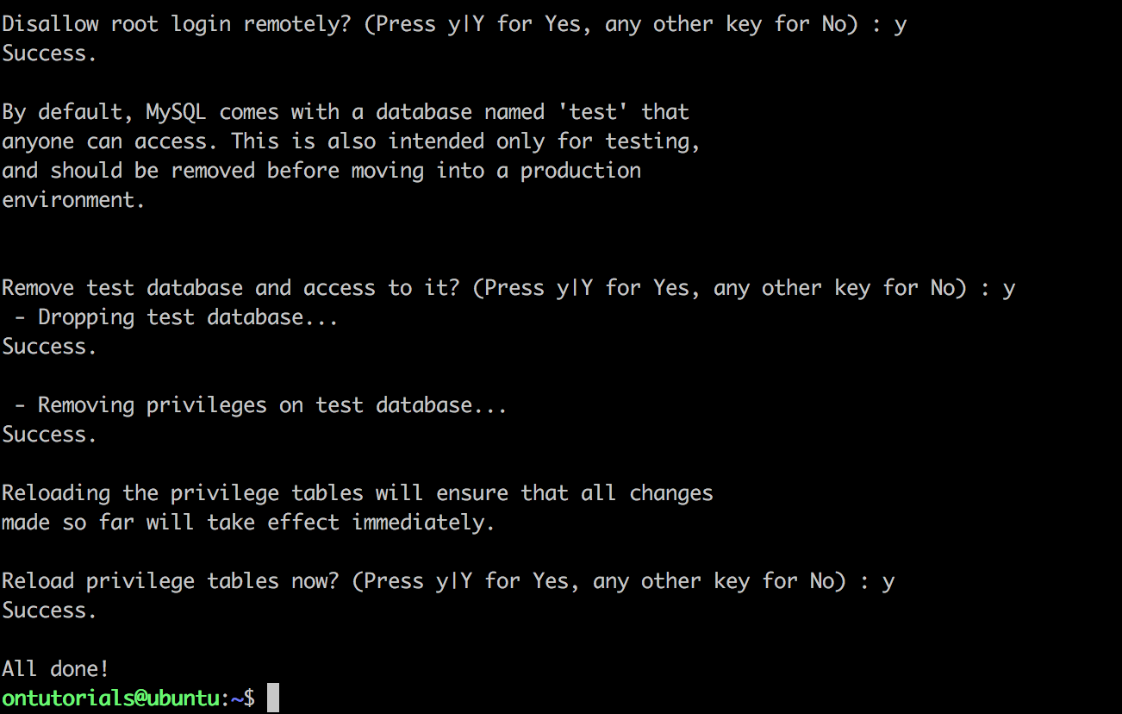This screenshot has height=714, width=1122.
Task: Click the 'y' answer after Reload privilege tables
Action: (x=888, y=583)
